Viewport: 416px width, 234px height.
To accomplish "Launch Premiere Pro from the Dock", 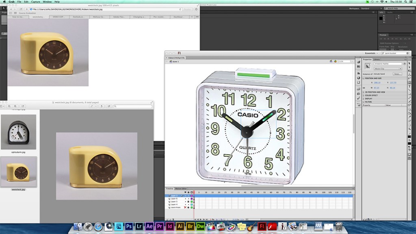I will click(x=159, y=226).
